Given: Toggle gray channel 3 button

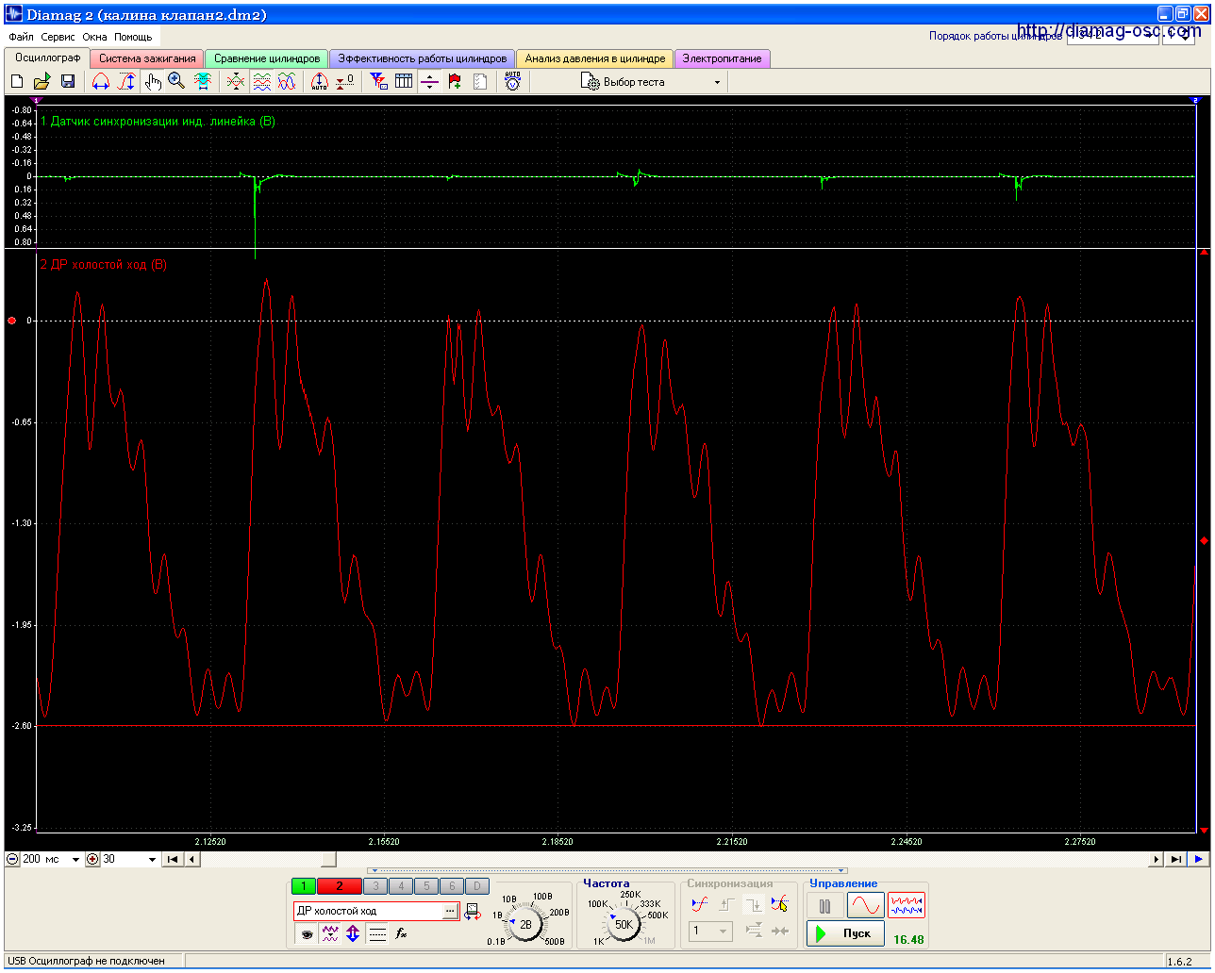Looking at the screenshot, I should (375, 885).
